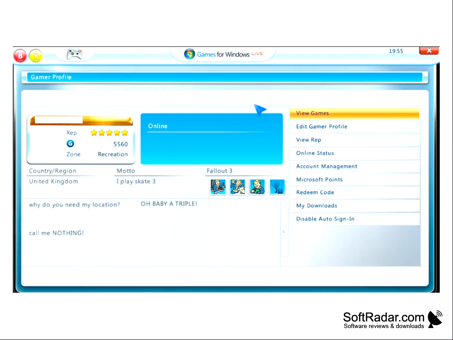453x340 pixels.
Task: Click the Fallout 3 game heading
Action: [x=219, y=171]
